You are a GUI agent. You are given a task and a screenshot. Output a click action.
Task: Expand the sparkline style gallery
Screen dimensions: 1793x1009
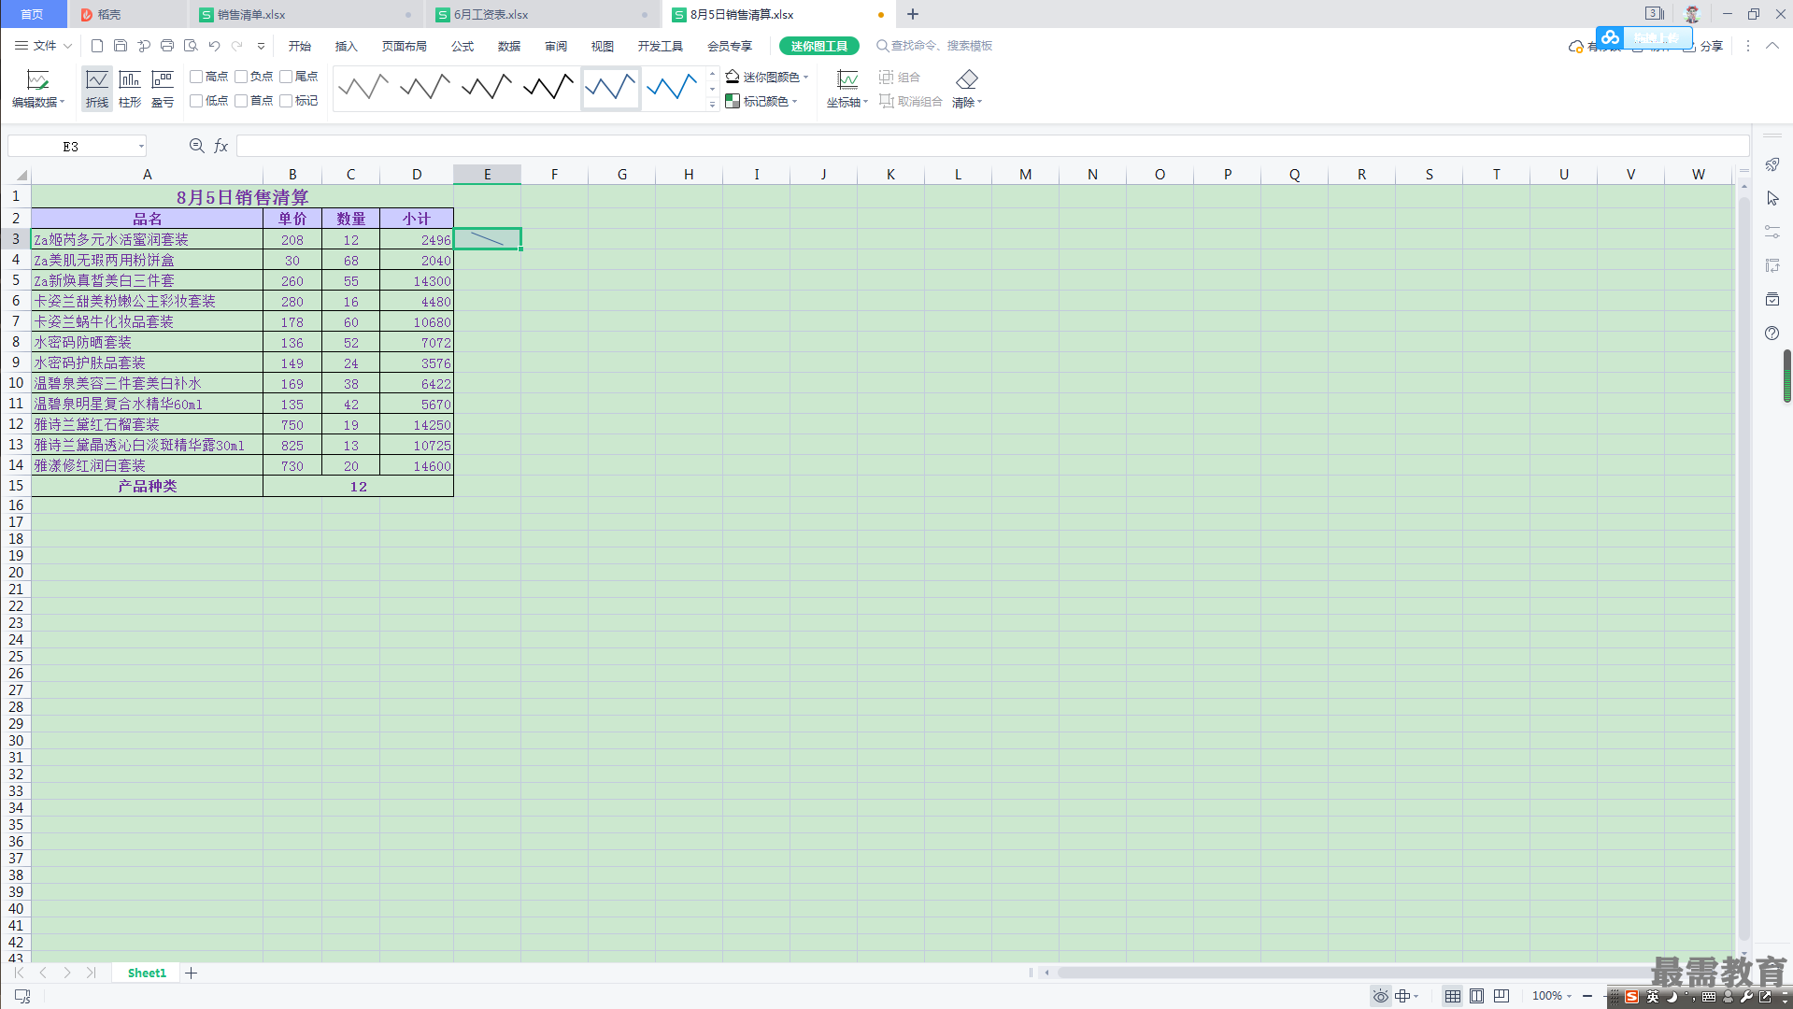click(x=712, y=104)
